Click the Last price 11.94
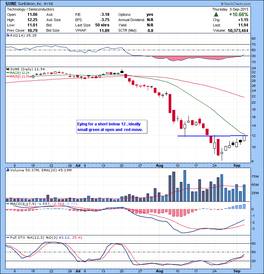Screen dimensions: 264x274 (x=243, y=25)
